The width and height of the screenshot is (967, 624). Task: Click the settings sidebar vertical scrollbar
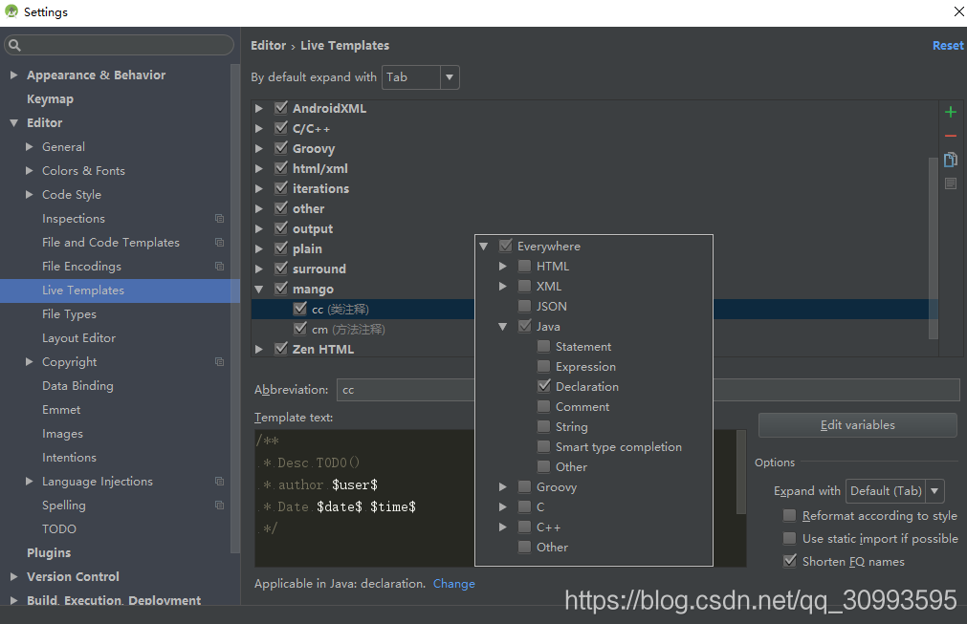(234, 308)
